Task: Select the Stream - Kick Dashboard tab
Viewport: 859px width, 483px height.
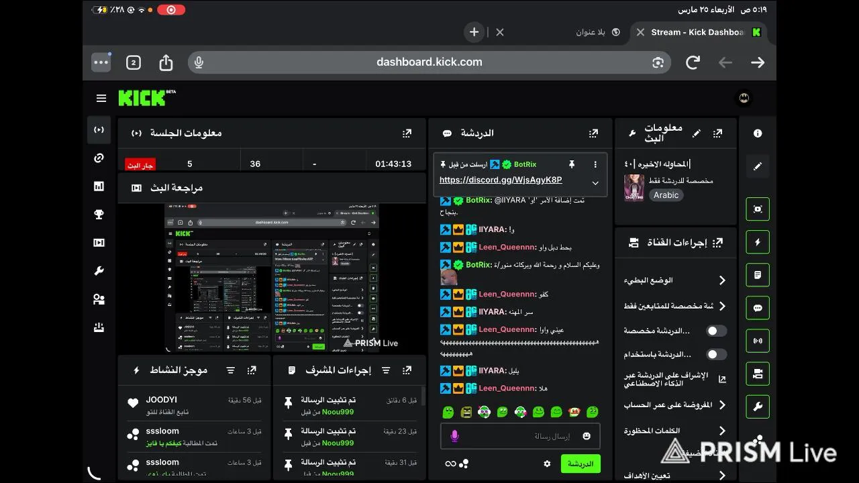Action: coord(699,32)
